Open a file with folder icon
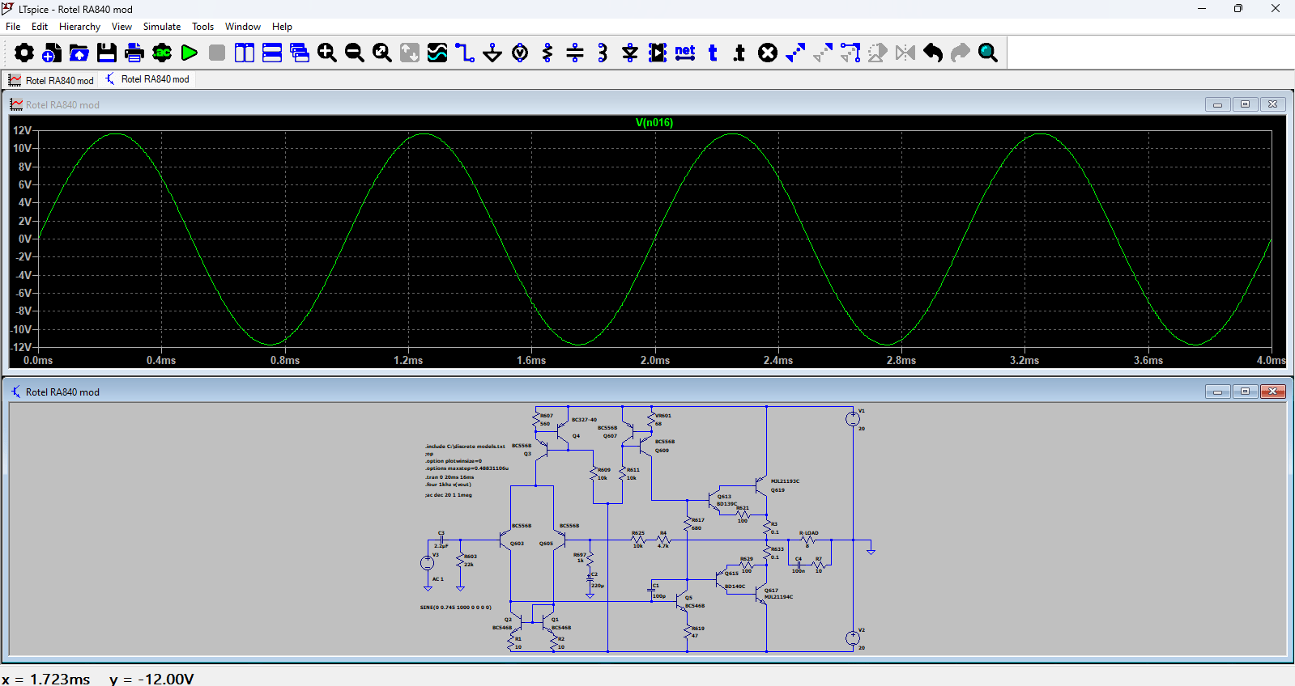The image size is (1295, 686). click(x=79, y=53)
